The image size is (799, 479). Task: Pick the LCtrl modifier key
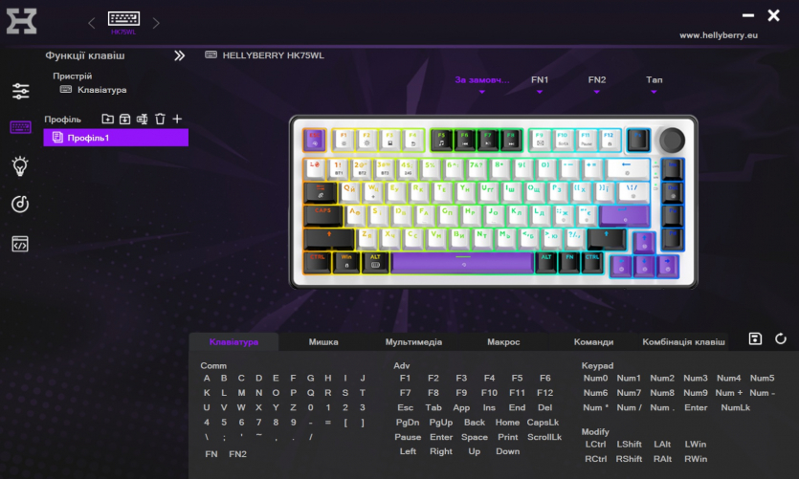(595, 445)
